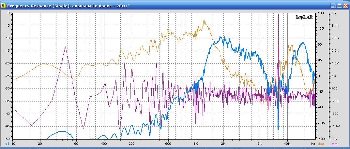
Task: Click the Frequency Response window title text
Action: click(69, 6)
